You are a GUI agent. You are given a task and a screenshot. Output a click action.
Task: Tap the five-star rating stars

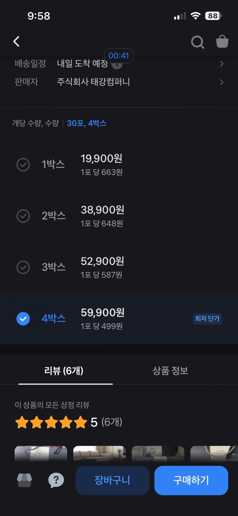tap(51, 422)
